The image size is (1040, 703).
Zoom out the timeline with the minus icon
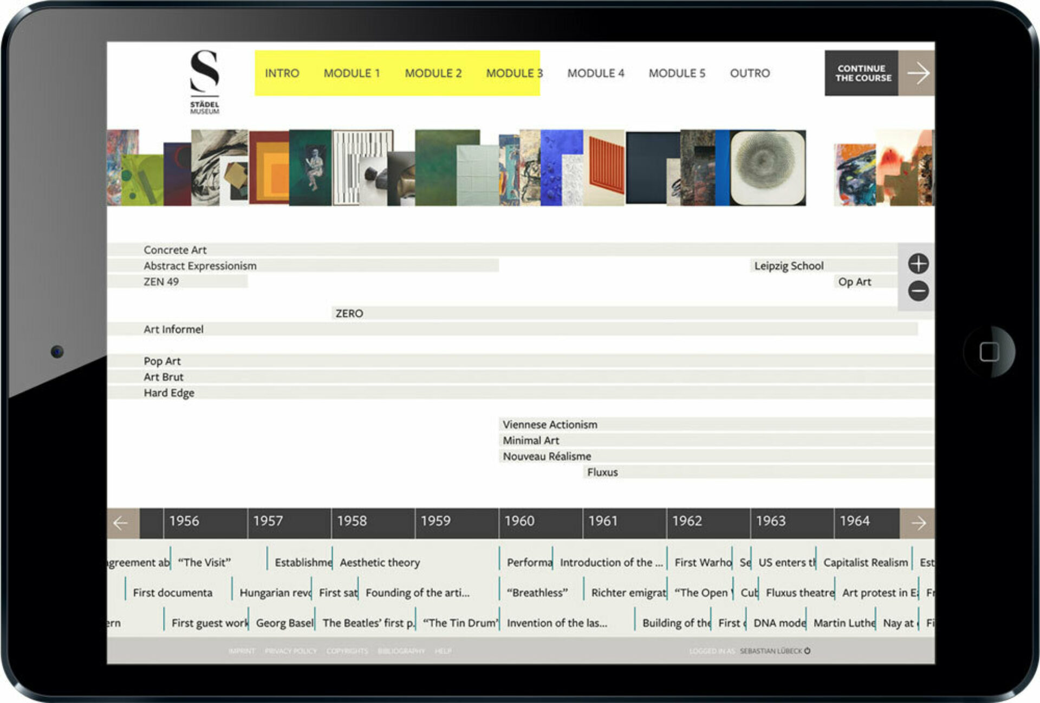pos(918,291)
